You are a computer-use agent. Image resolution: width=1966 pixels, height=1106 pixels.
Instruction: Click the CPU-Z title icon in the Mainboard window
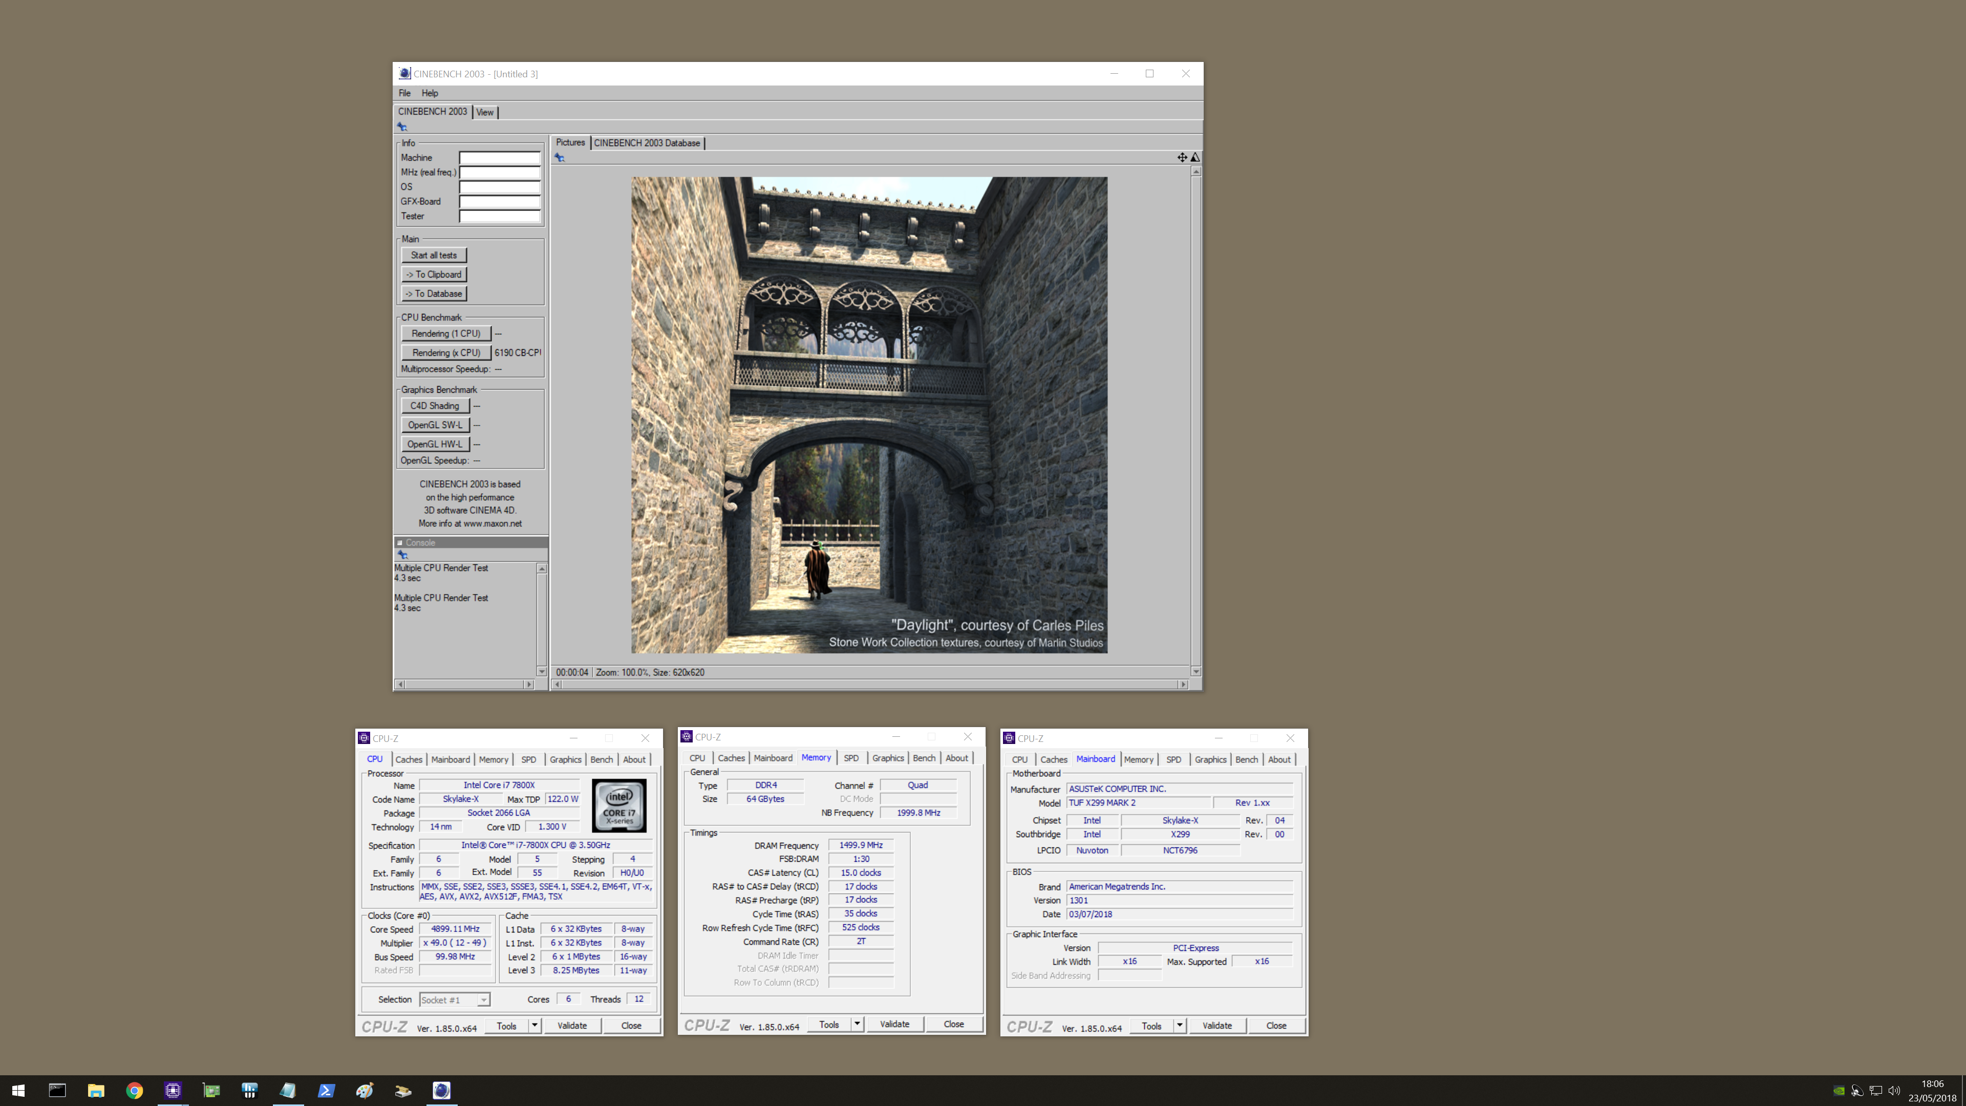pos(1009,738)
